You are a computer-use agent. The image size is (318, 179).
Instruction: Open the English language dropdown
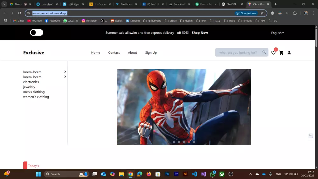[277, 33]
